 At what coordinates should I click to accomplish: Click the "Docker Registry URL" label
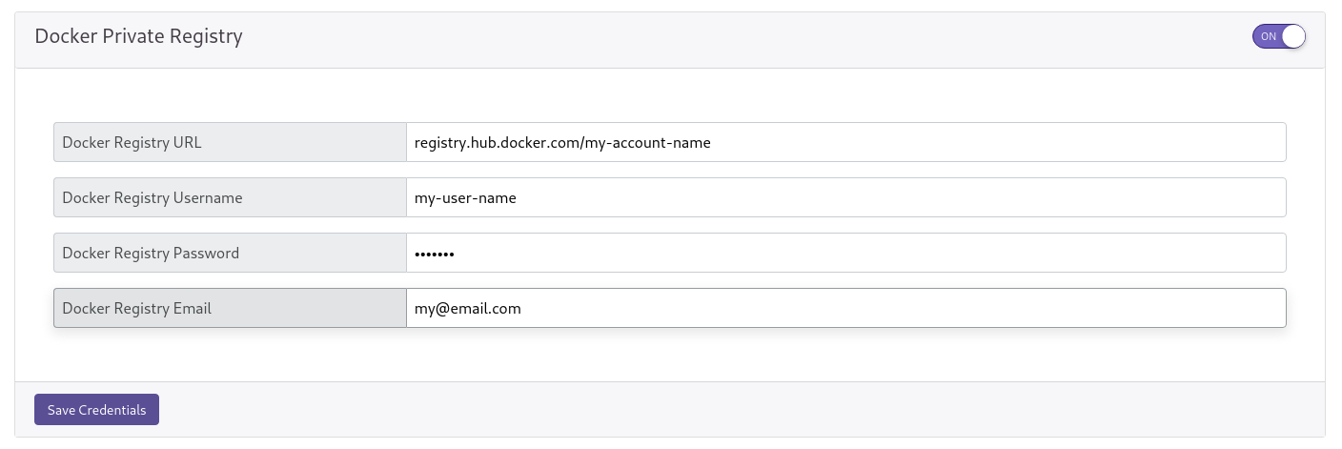132,143
